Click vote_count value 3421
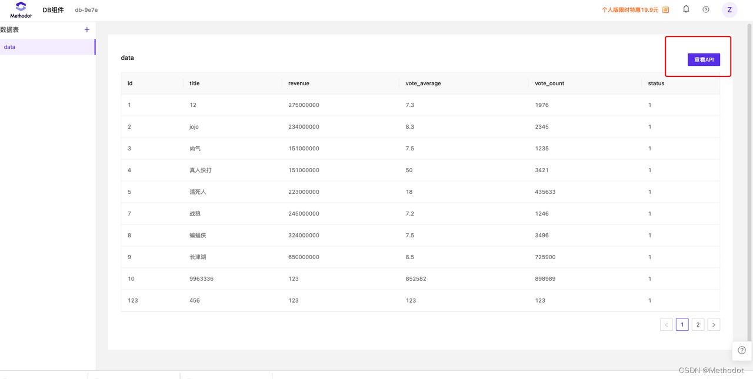Image resolution: width=753 pixels, height=379 pixels. [542, 170]
